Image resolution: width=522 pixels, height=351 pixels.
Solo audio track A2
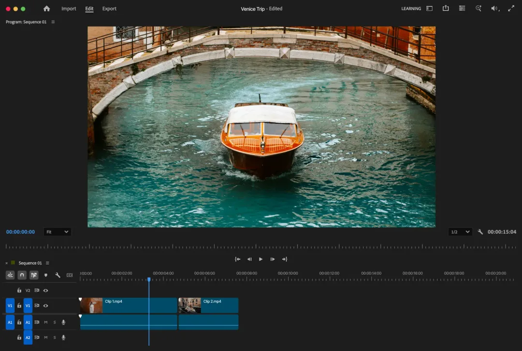[x=55, y=337]
